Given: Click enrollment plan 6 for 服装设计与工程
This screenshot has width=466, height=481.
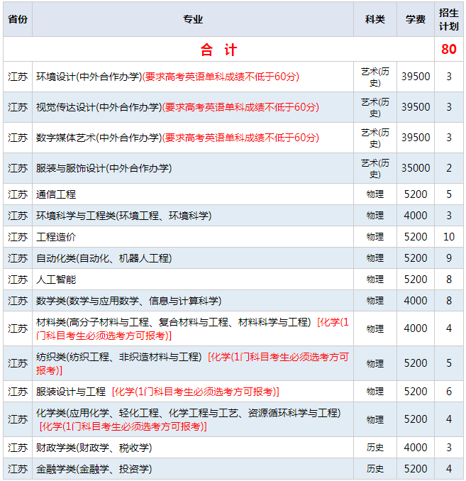Looking at the screenshot, I should [449, 392].
